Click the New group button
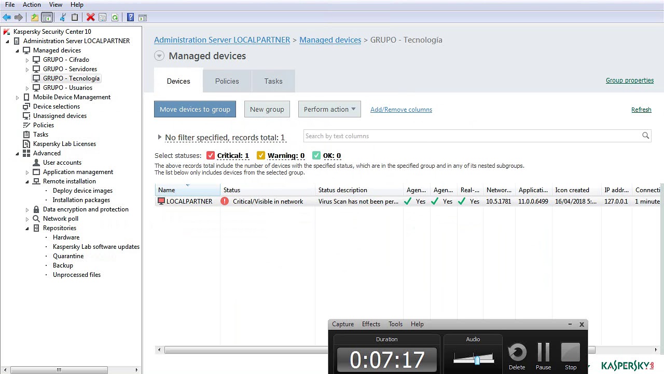Screen dimensions: 664x374 (267, 109)
